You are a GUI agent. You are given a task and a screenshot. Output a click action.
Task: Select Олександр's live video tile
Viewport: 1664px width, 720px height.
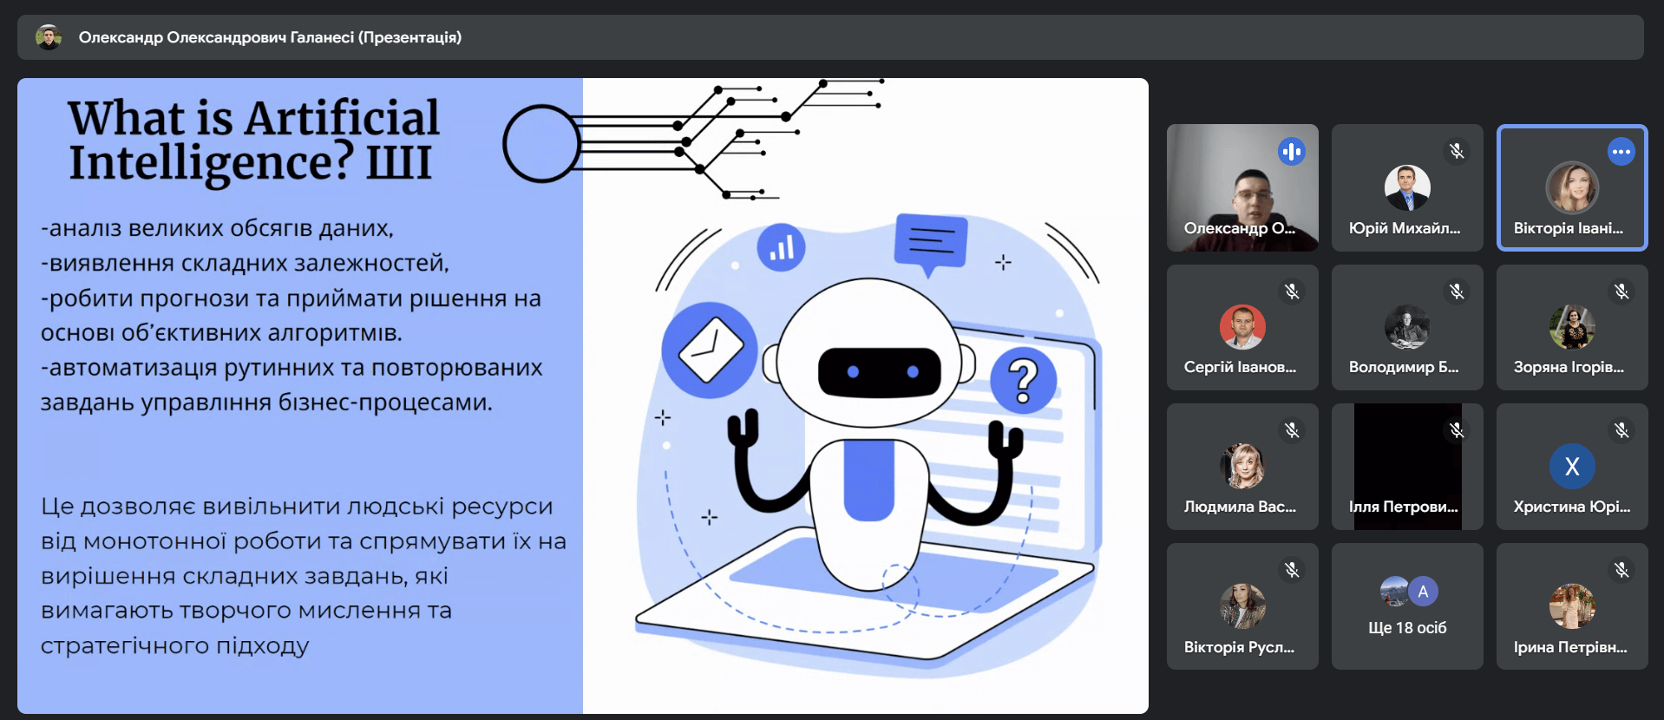[x=1241, y=187]
